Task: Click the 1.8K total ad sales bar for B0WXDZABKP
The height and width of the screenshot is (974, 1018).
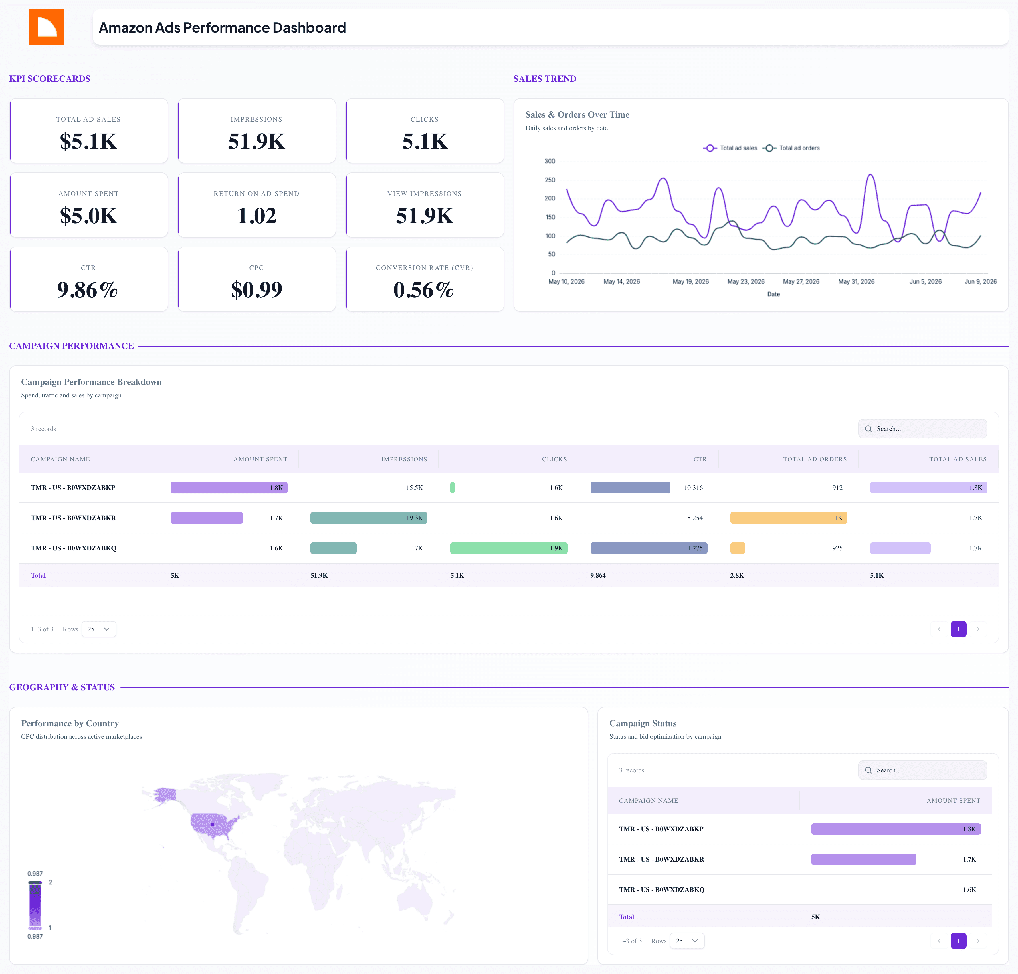Action: 928,488
